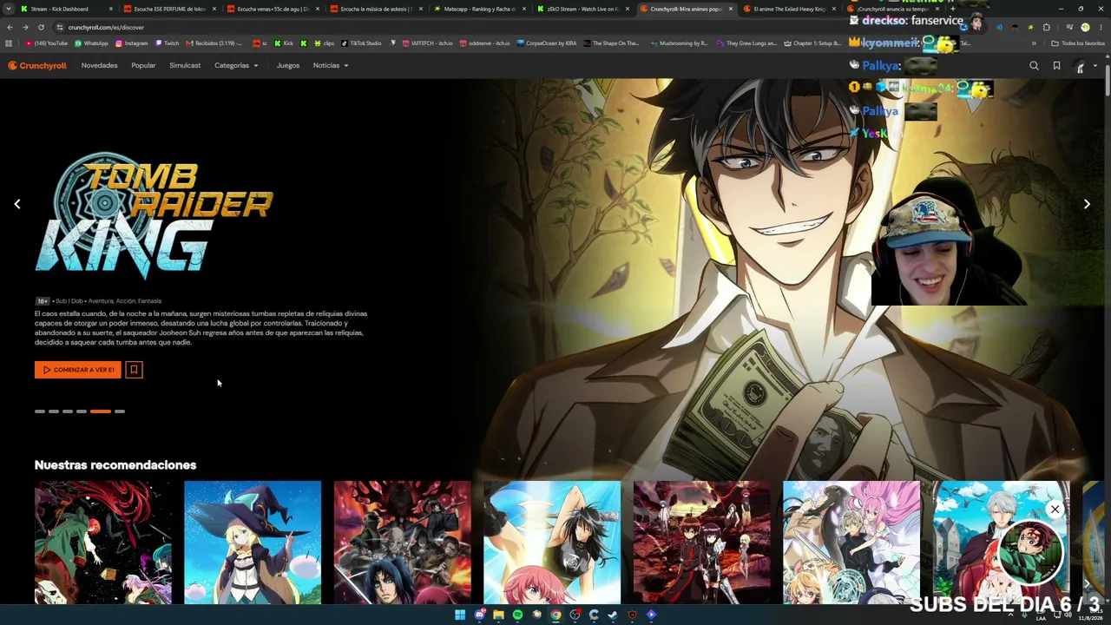Image resolution: width=1111 pixels, height=625 pixels.
Task: Click the browser forward arrow
Action: pos(25,27)
